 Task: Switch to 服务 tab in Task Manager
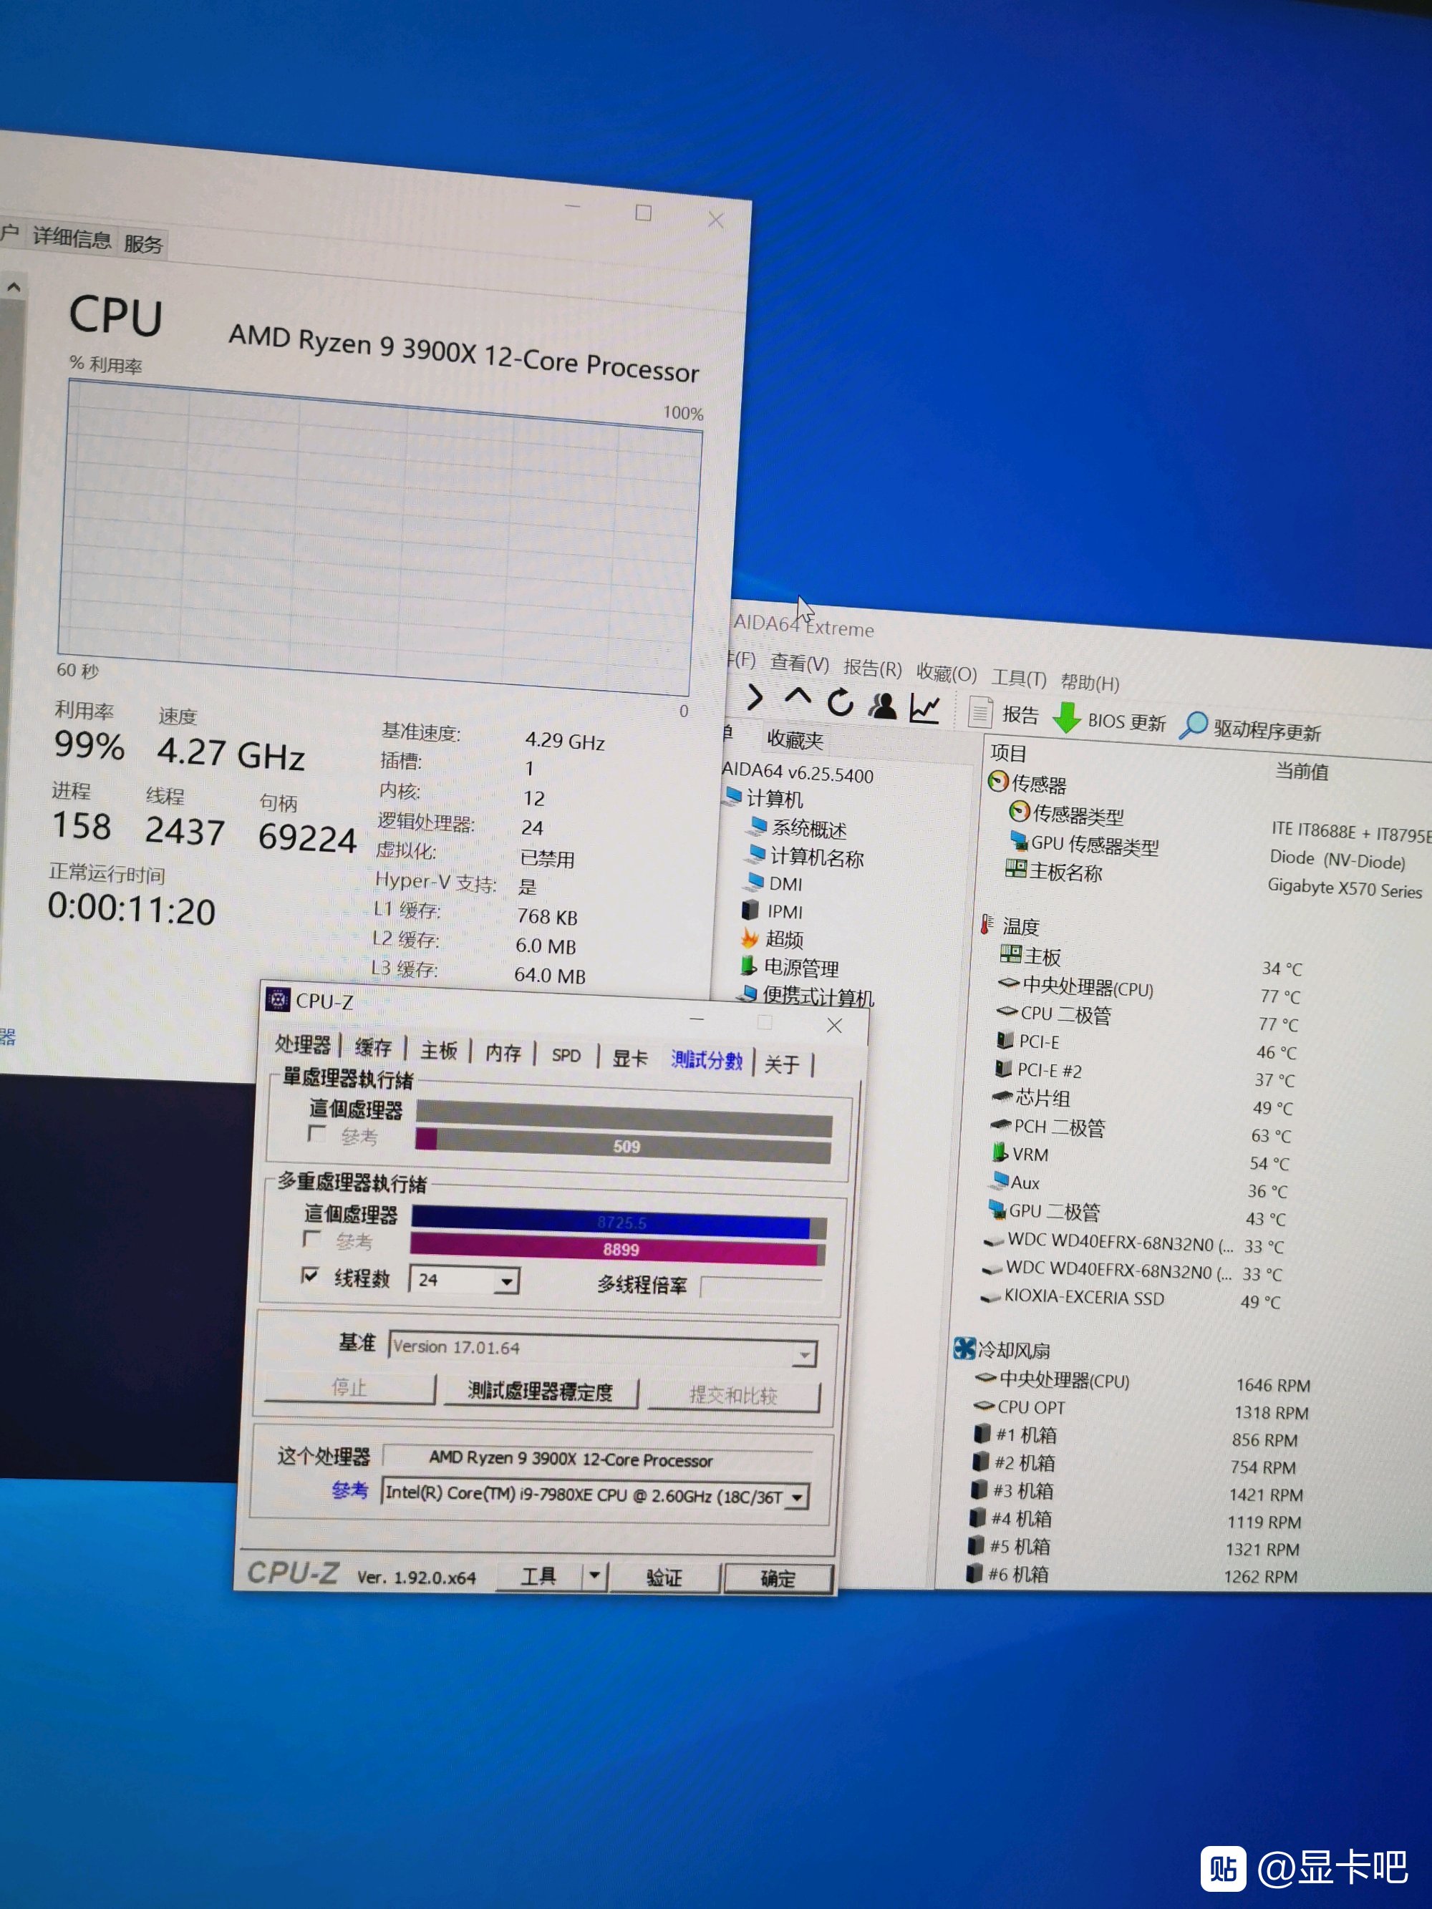pyautogui.click(x=143, y=244)
